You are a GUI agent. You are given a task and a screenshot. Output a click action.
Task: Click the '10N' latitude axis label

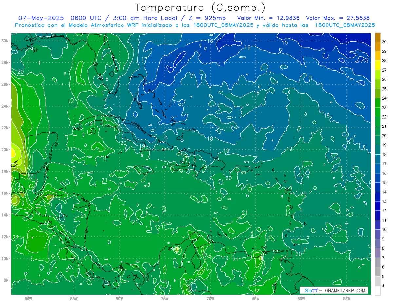coord(5,259)
